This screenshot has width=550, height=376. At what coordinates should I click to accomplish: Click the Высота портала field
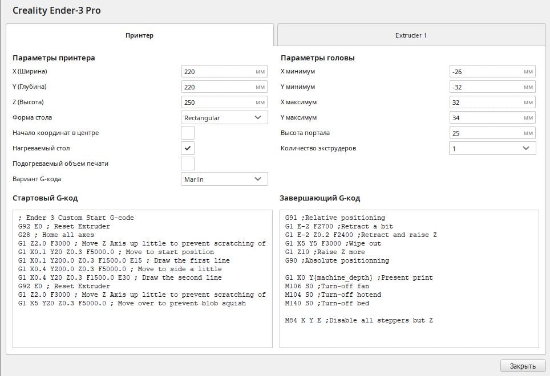click(x=492, y=133)
